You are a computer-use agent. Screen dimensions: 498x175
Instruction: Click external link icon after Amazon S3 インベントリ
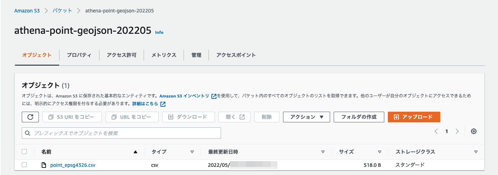pos(214,96)
